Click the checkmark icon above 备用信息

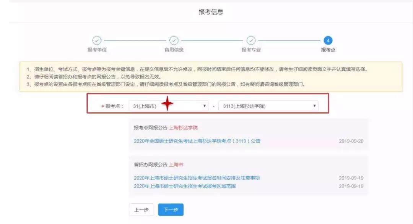(x=174, y=40)
